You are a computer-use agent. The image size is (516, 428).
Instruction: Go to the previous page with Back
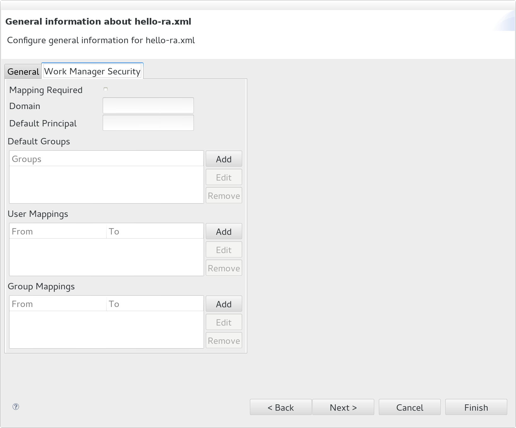281,408
